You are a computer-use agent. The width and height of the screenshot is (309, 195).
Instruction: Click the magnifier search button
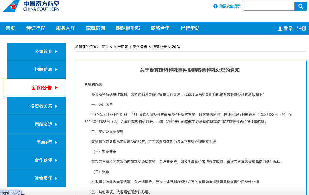point(300,6)
